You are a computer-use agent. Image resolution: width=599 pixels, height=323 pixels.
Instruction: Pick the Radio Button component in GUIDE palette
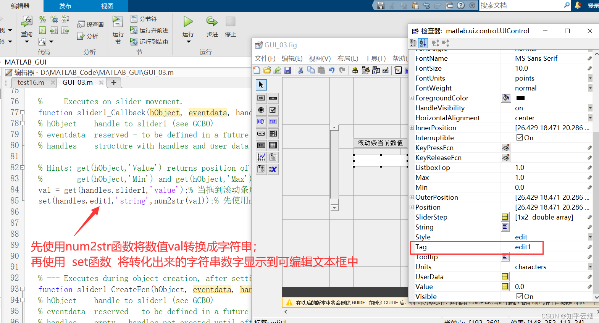(x=261, y=110)
